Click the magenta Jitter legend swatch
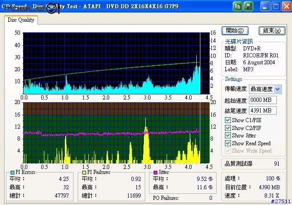The width and height of the screenshot is (292, 205). point(155,173)
